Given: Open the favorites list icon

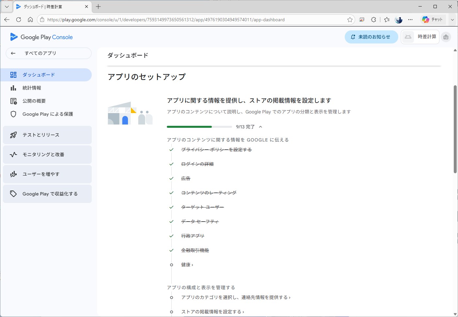Looking at the screenshot, I should (x=387, y=20).
